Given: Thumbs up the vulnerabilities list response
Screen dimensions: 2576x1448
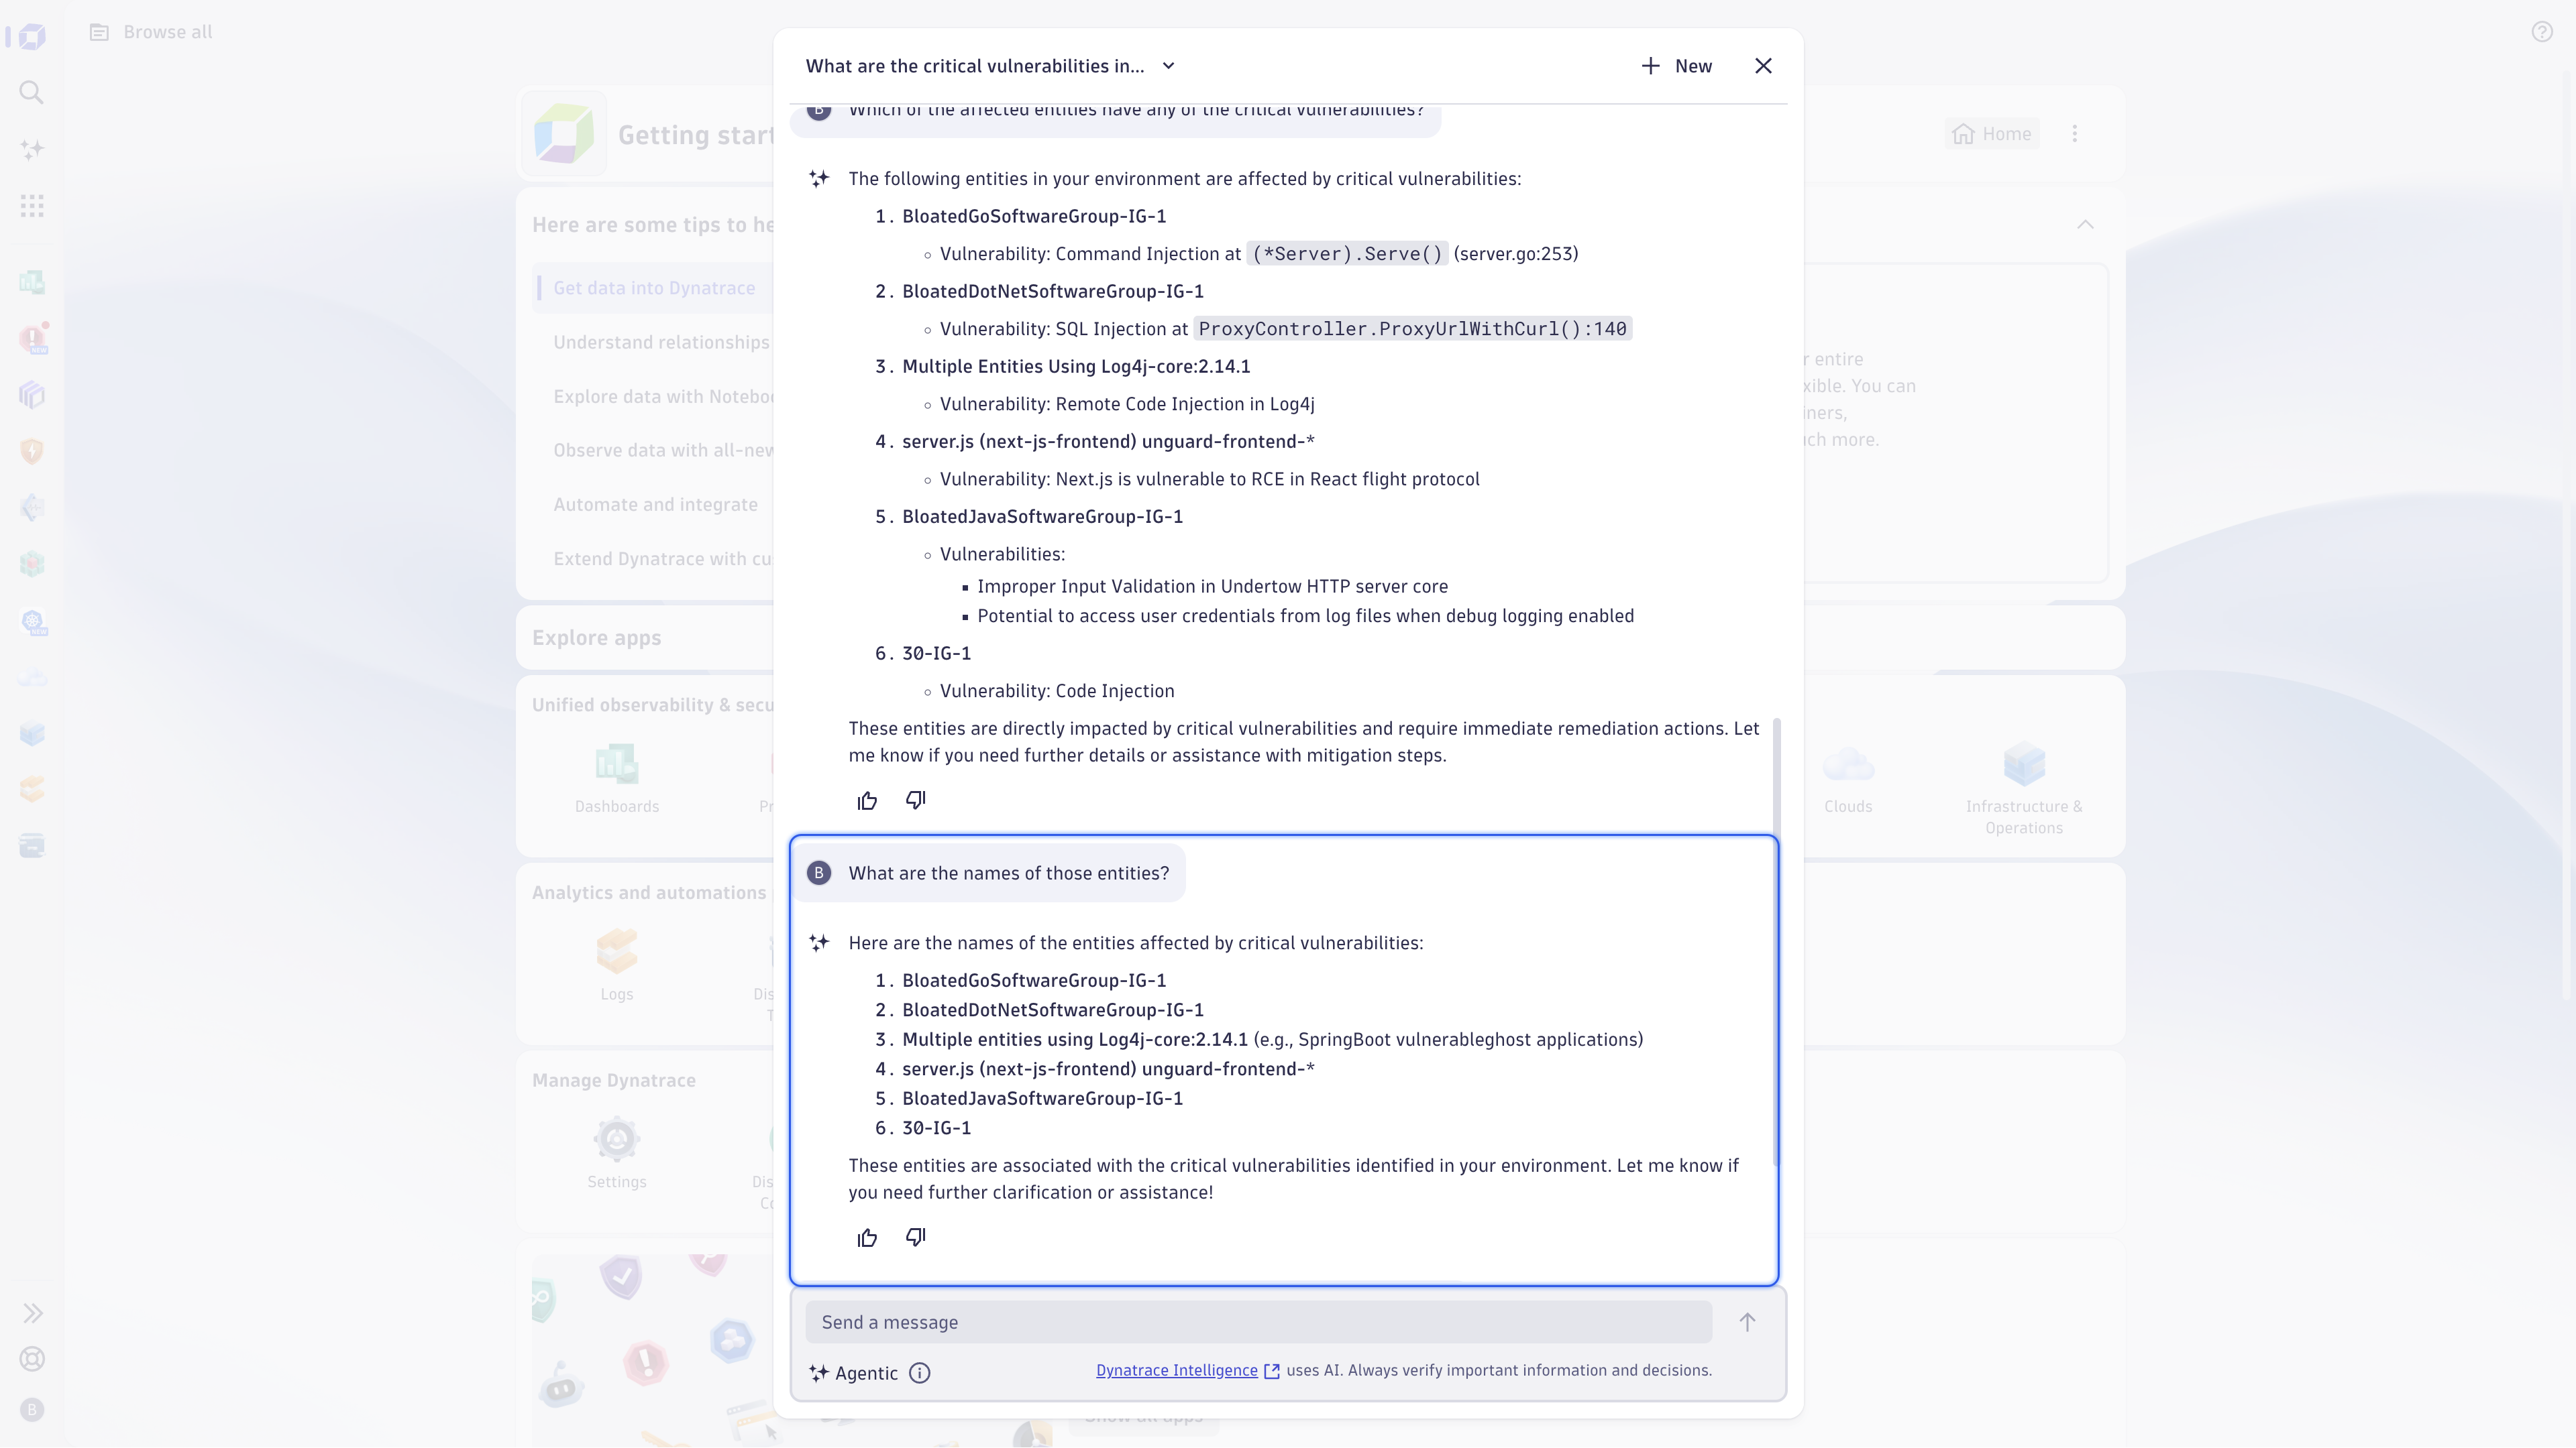Looking at the screenshot, I should (x=867, y=800).
